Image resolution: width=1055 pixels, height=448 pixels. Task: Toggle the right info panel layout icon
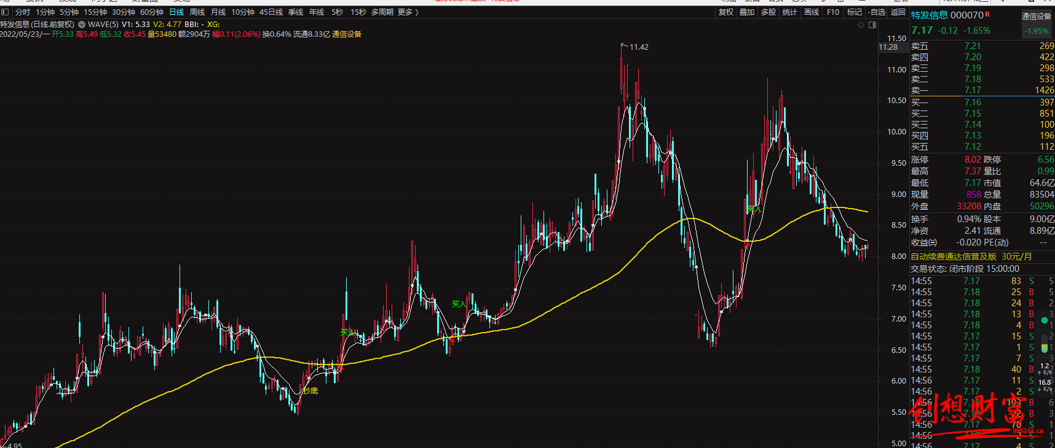click(872, 25)
